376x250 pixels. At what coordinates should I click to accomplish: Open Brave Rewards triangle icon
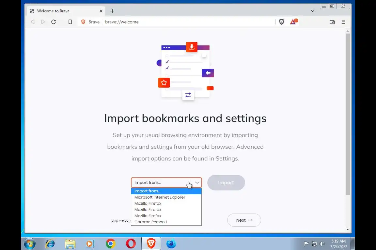[293, 22]
